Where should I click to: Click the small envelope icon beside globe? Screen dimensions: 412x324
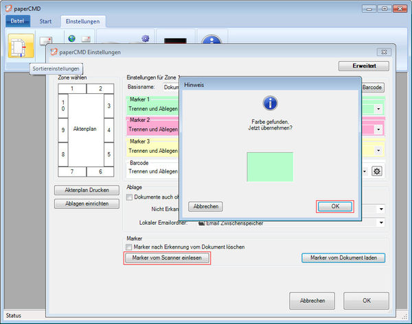coord(87,39)
